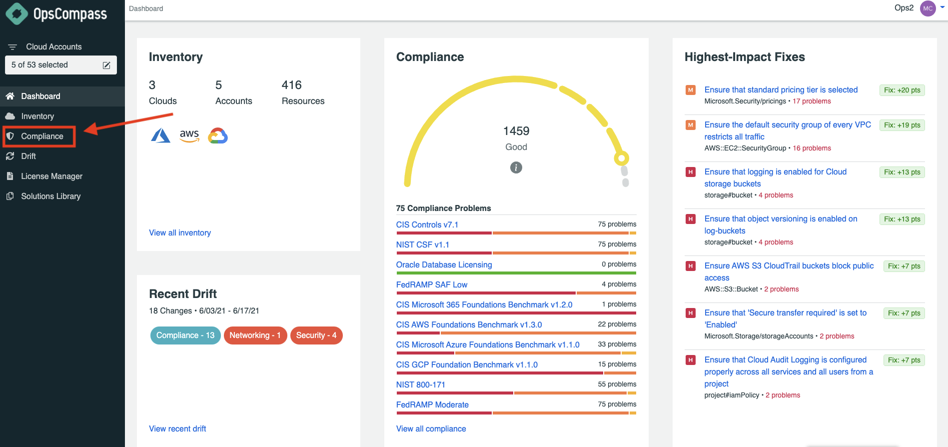Open CIS Microsoft Azure Foundations Benchmark link
Viewport: 948px width, 447px height.
click(488, 345)
